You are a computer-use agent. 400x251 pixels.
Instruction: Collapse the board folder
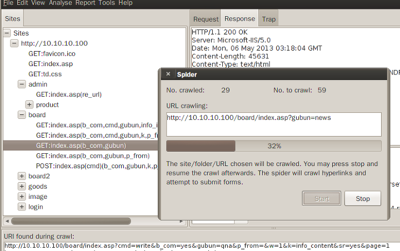22,114
